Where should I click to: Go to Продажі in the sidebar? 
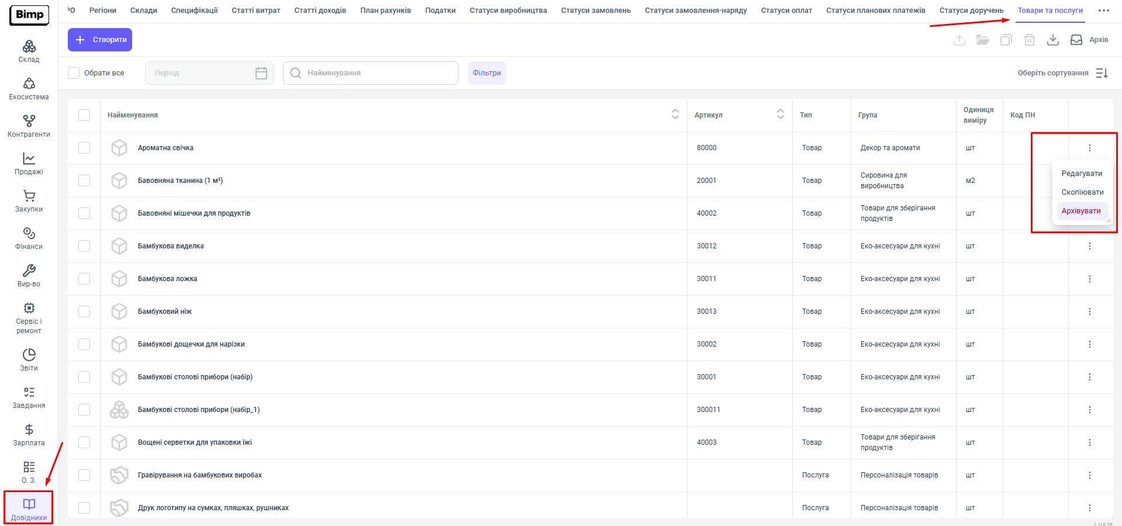[29, 164]
